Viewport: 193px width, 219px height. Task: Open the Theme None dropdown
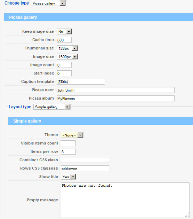click(72, 135)
